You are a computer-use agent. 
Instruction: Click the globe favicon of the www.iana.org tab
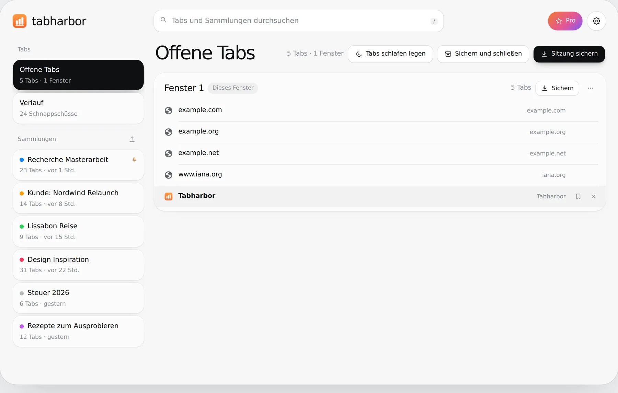(x=168, y=175)
